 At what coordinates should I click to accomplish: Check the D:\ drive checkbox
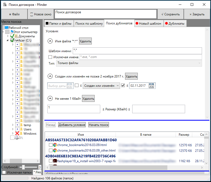12,138
